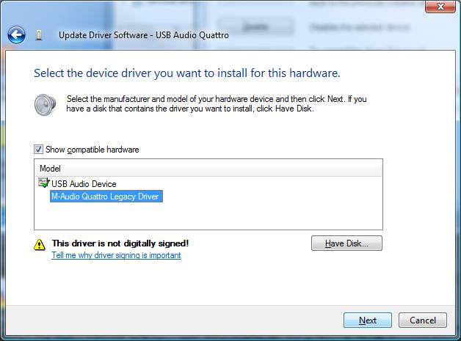This screenshot has height=341, width=461.
Task: Click the speaker hardware icon
Action: coord(45,104)
